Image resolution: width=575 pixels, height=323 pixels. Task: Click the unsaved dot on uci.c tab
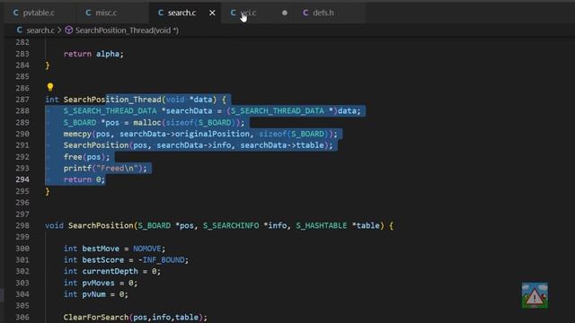coord(285,13)
